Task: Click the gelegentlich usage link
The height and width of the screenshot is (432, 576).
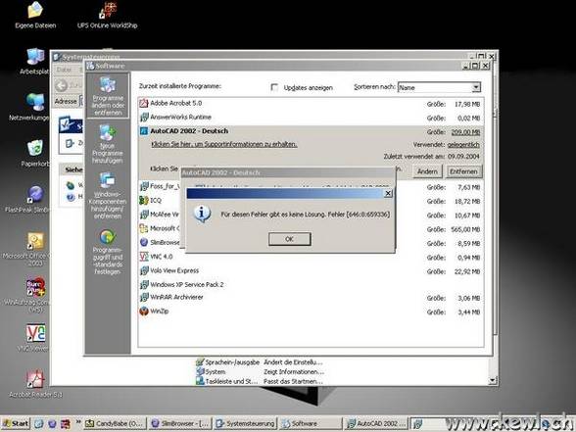Action: (x=463, y=145)
